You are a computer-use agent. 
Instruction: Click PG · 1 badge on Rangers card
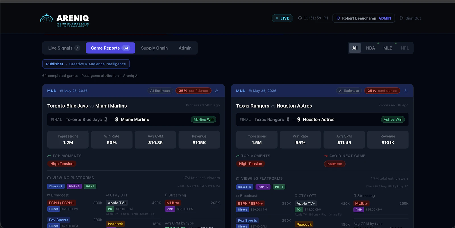tap(279, 187)
